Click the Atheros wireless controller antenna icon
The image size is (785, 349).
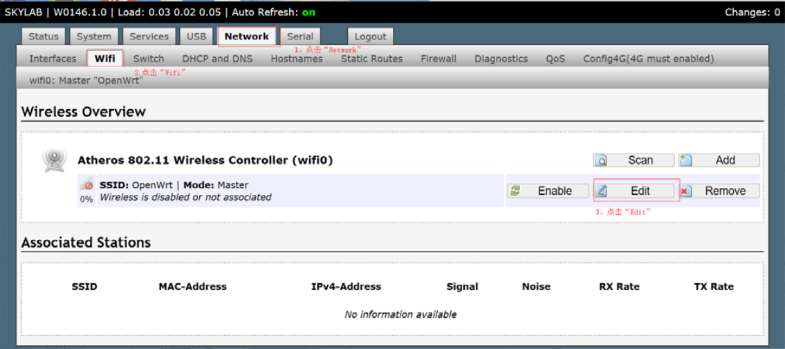[x=53, y=160]
